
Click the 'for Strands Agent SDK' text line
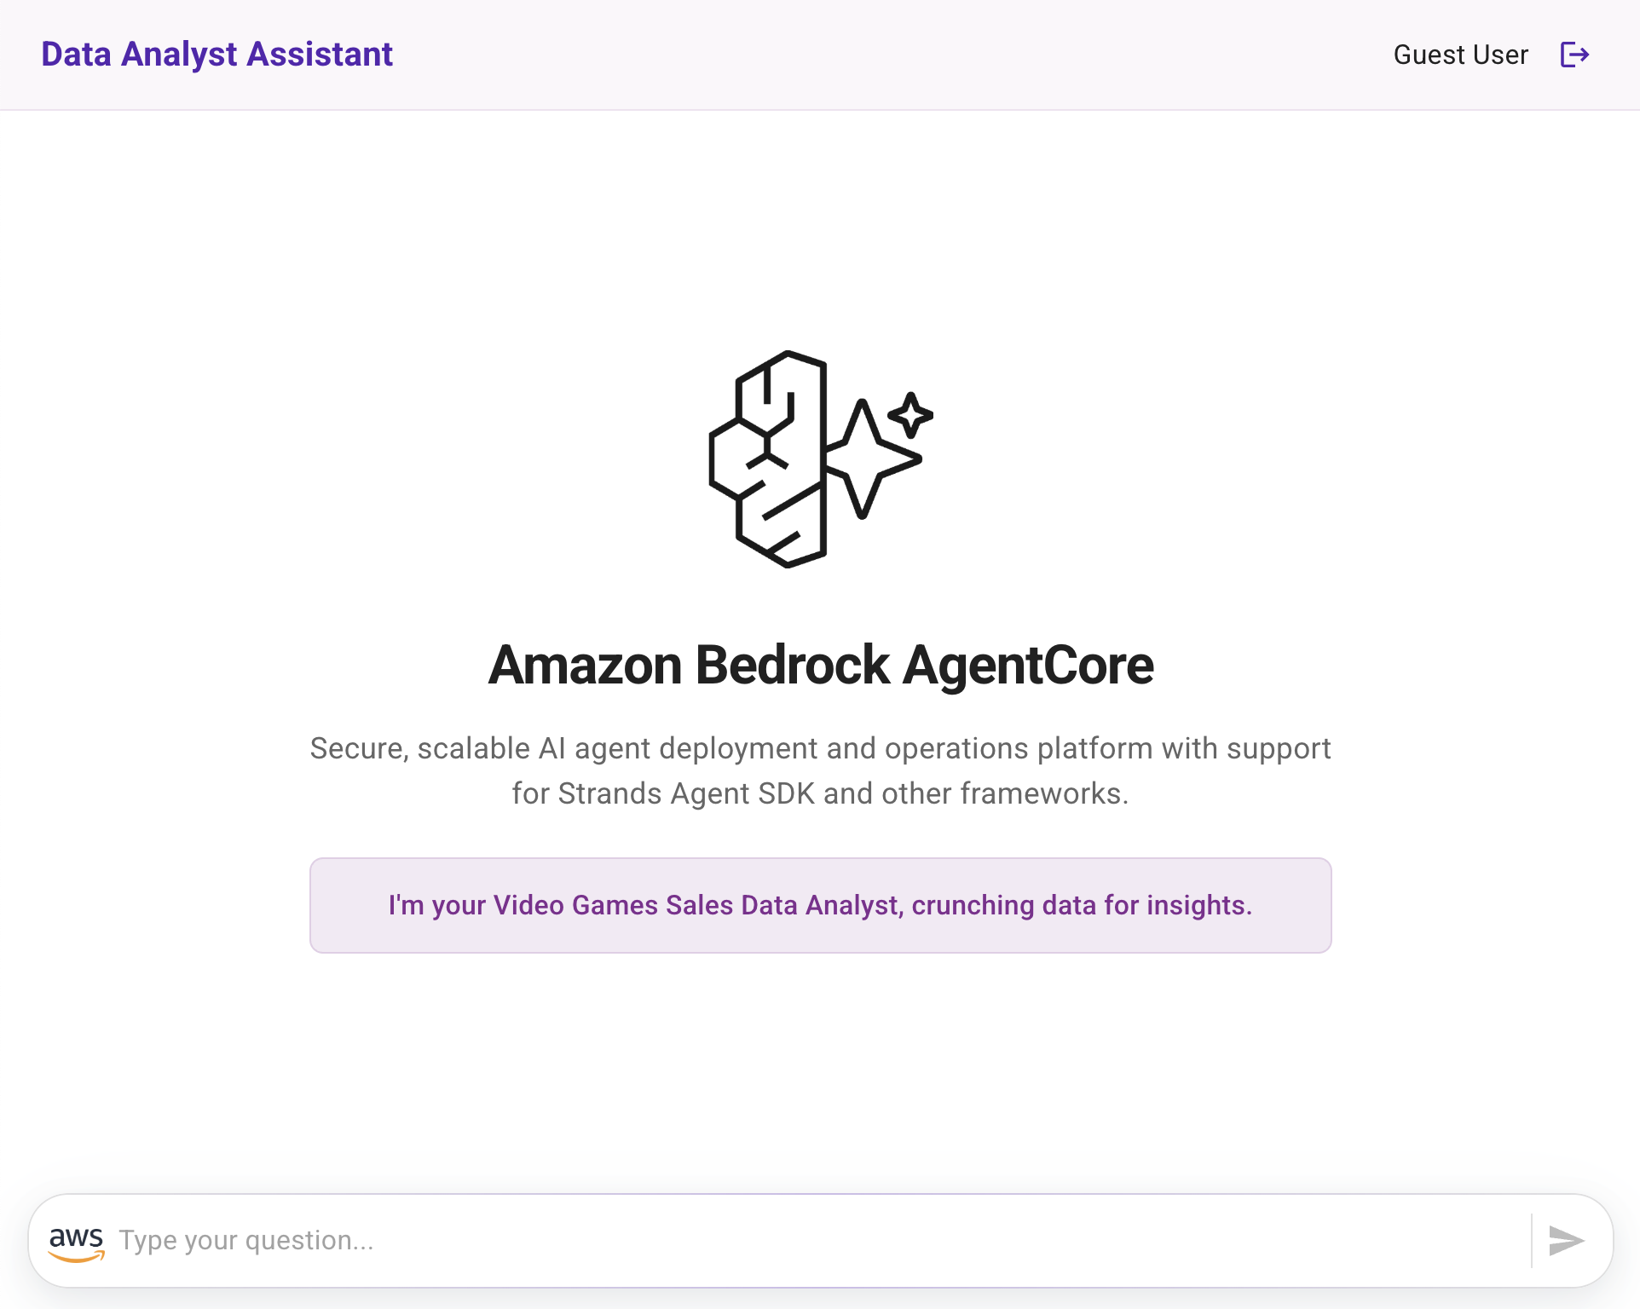(x=821, y=793)
